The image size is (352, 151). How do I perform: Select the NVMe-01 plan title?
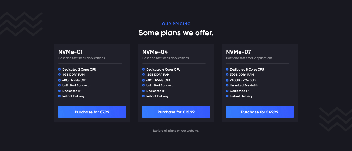coord(70,52)
